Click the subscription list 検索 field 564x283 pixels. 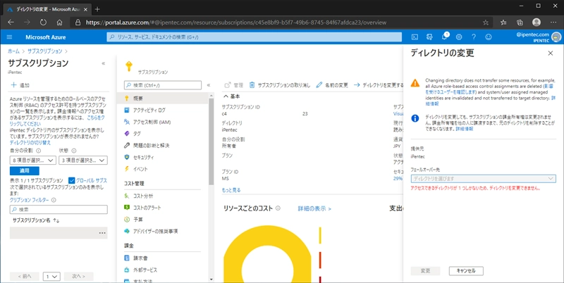point(59,209)
